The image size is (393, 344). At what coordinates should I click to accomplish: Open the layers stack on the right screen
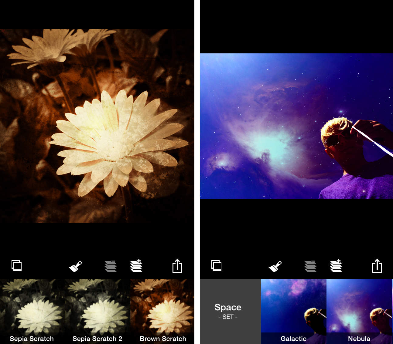point(310,266)
